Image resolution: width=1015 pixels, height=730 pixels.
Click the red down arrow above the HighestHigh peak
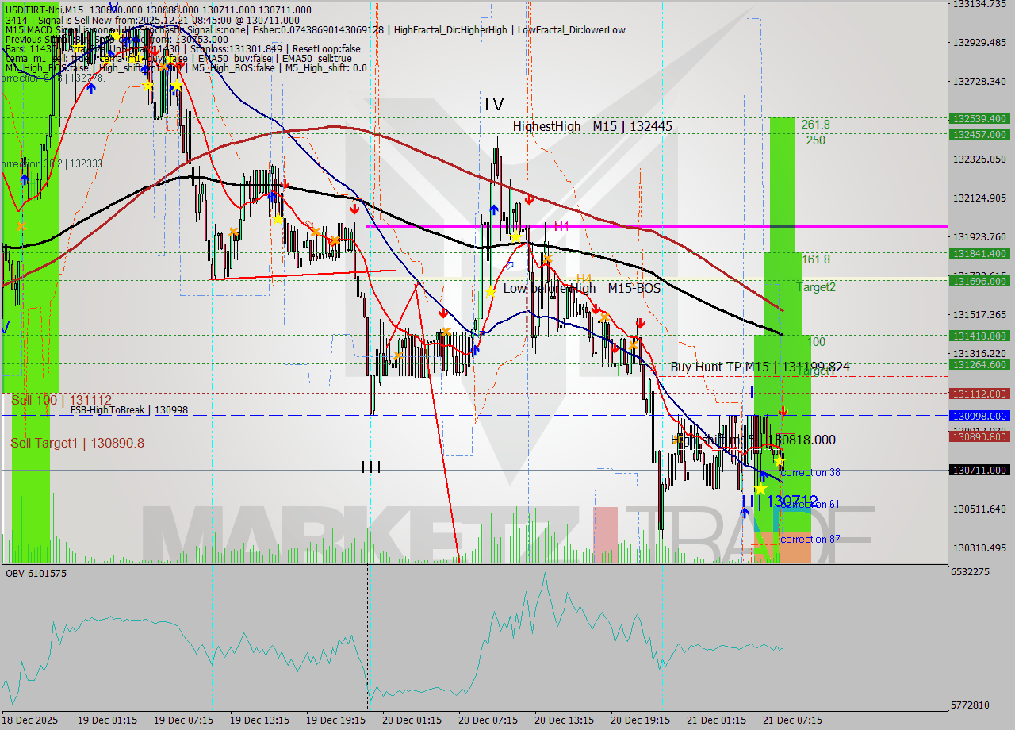click(527, 201)
